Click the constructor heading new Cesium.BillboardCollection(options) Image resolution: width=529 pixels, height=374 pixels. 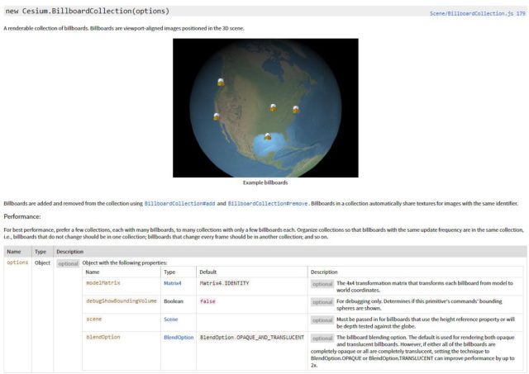click(x=88, y=11)
